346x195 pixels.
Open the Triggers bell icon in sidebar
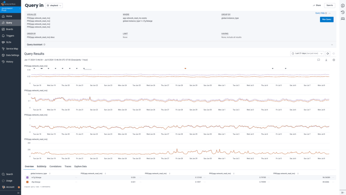[x=3, y=36]
